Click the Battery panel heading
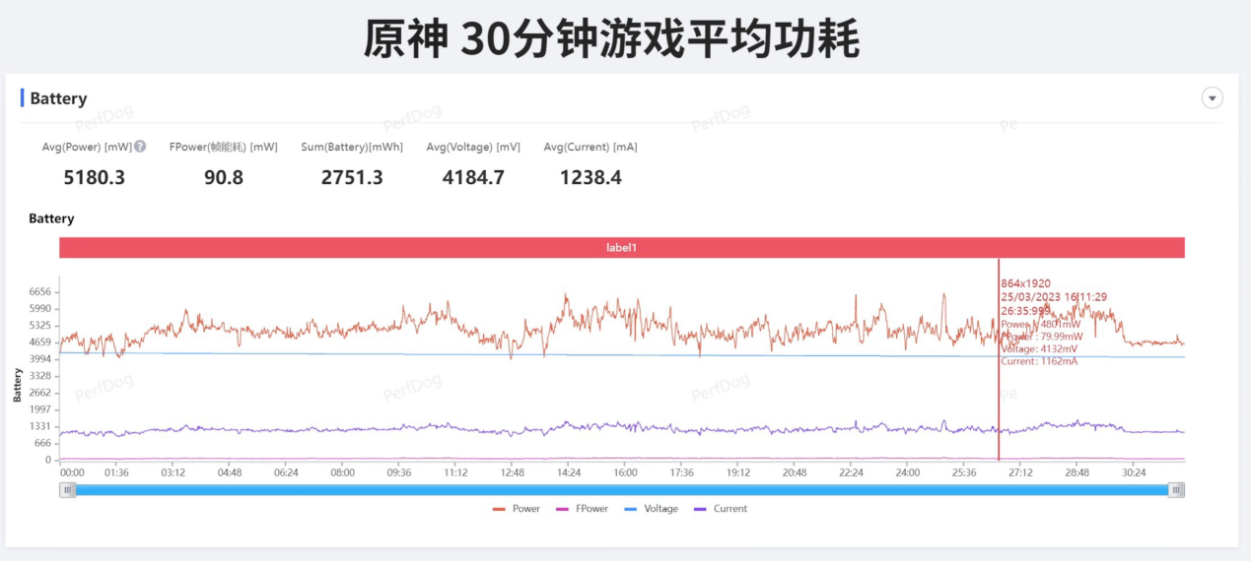Image resolution: width=1251 pixels, height=561 pixels. (x=58, y=98)
